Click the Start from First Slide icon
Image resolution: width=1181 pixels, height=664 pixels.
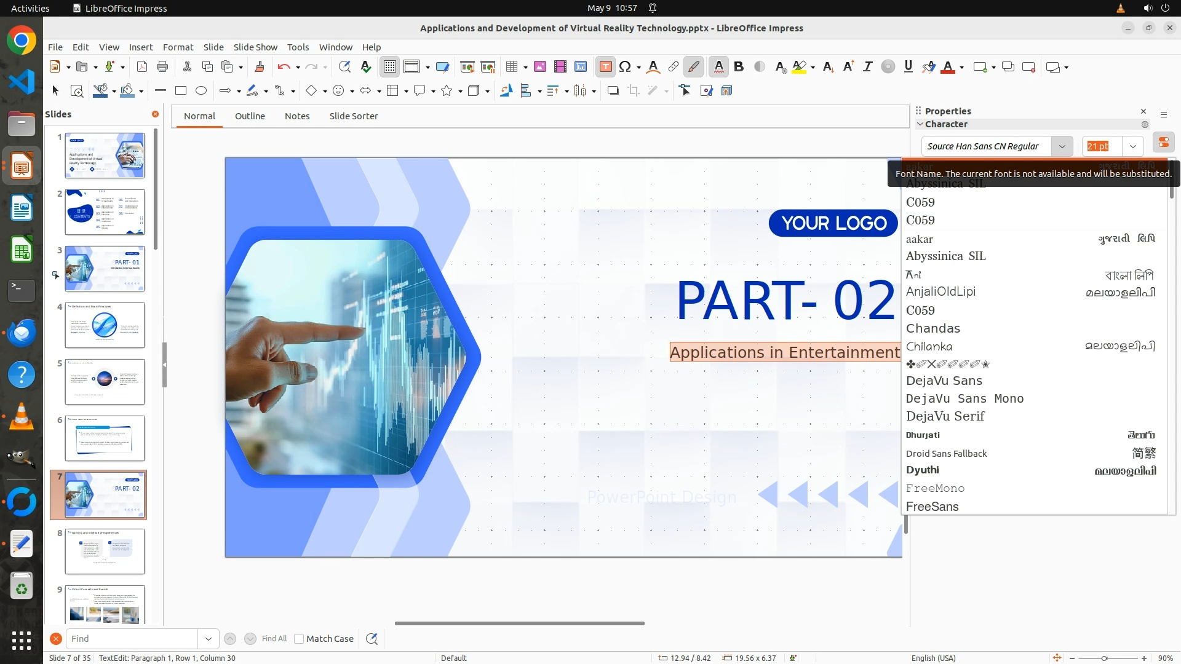click(x=467, y=67)
